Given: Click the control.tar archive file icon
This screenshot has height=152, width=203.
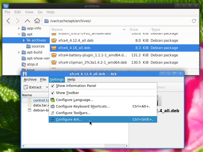Looking at the screenshot, I should coord(29,100).
